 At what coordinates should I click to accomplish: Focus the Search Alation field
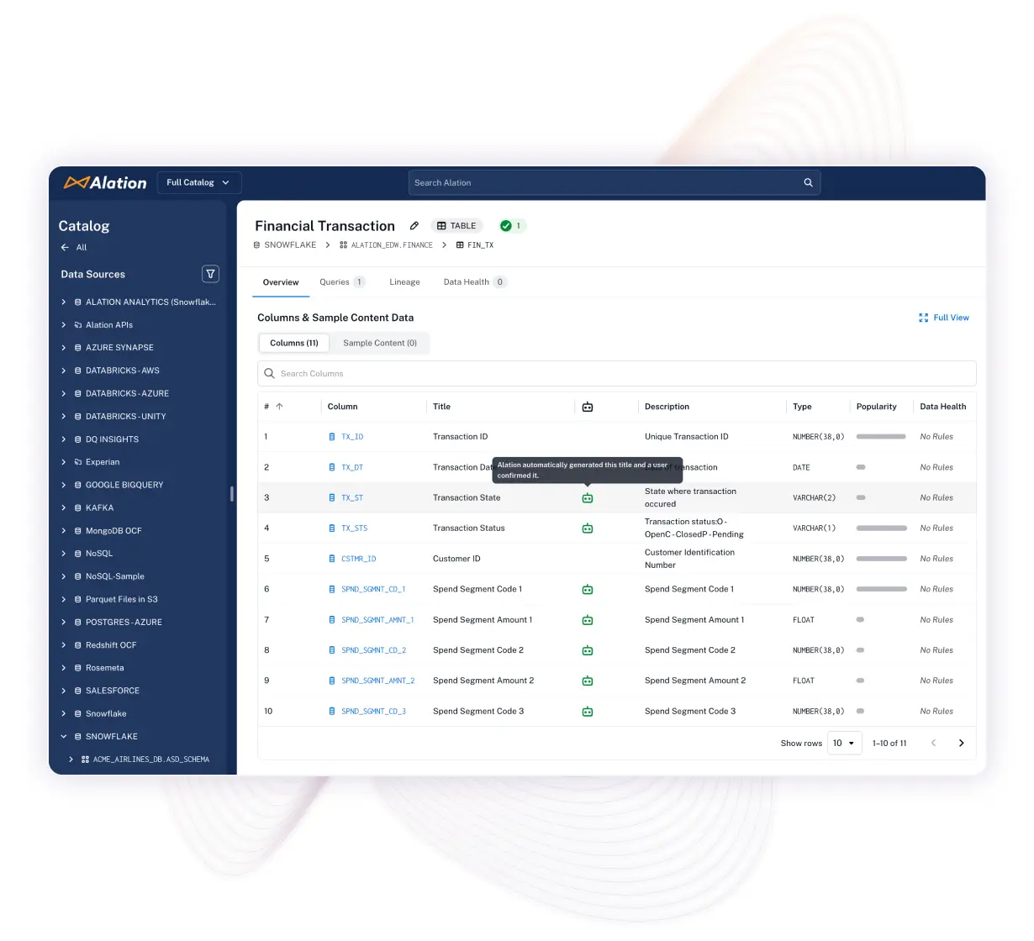pyautogui.click(x=614, y=182)
